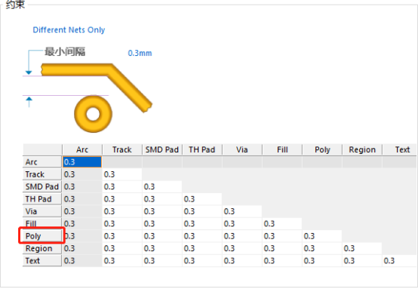The width and height of the screenshot is (418, 289).
Task: Select the Fill row, Via column cell
Action: tap(242, 223)
